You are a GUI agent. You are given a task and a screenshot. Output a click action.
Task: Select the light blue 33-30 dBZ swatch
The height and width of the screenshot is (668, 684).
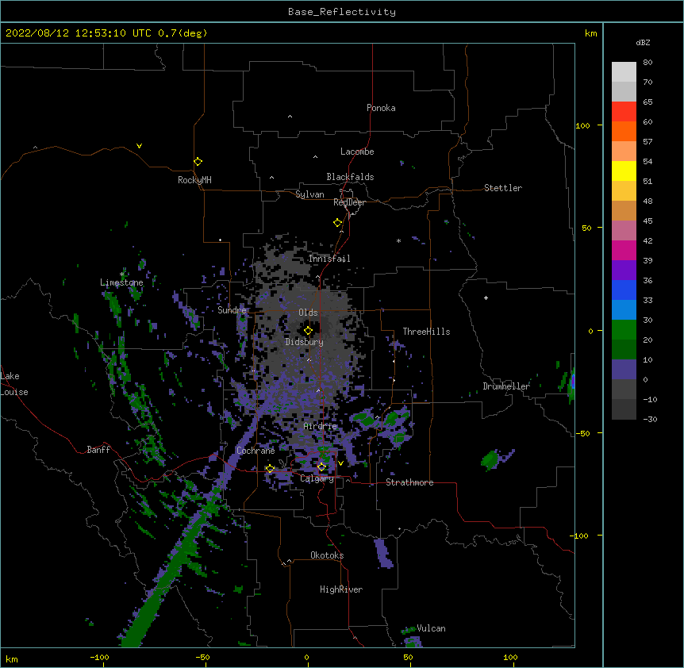pos(624,310)
